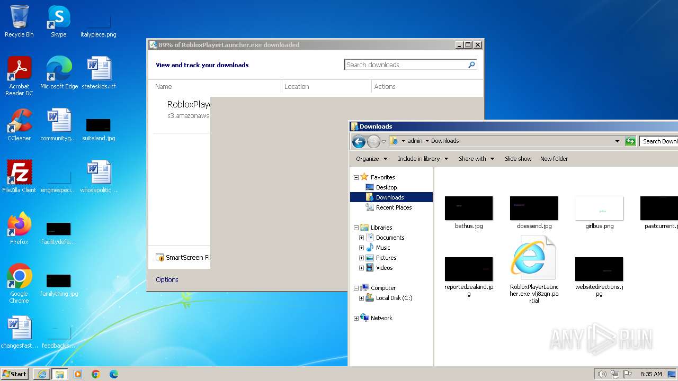
Task: Select the bethus.jpg thumbnail
Action: [469, 208]
